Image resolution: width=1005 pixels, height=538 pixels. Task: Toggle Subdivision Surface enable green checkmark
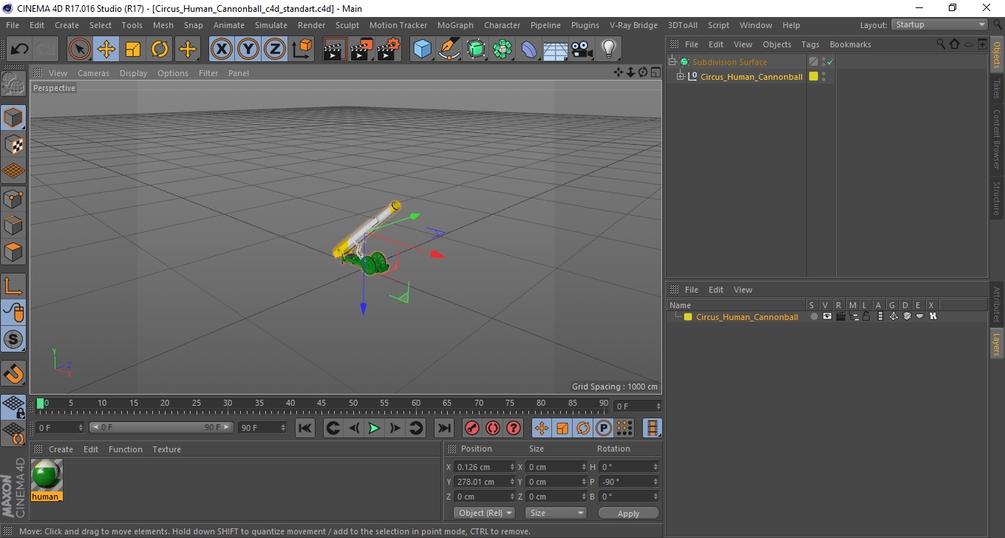830,62
